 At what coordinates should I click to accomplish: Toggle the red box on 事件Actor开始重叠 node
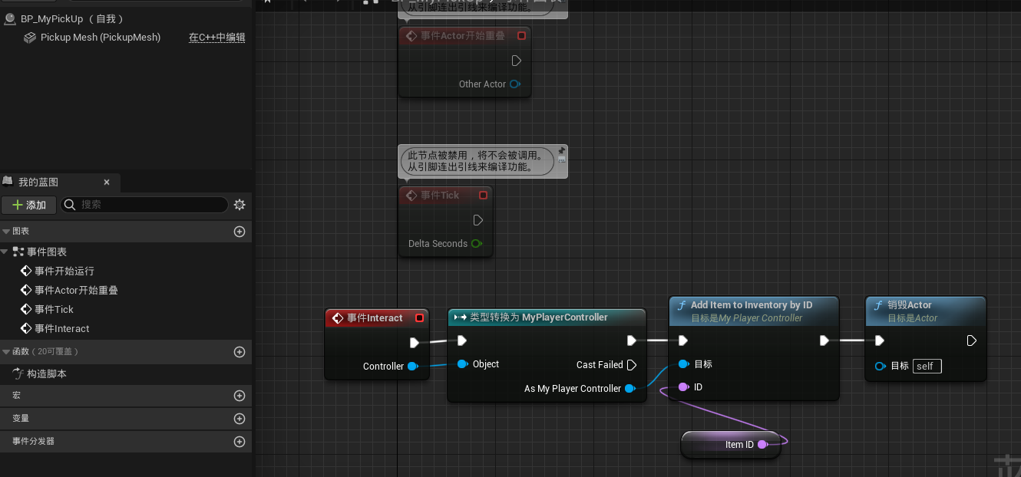coord(522,35)
